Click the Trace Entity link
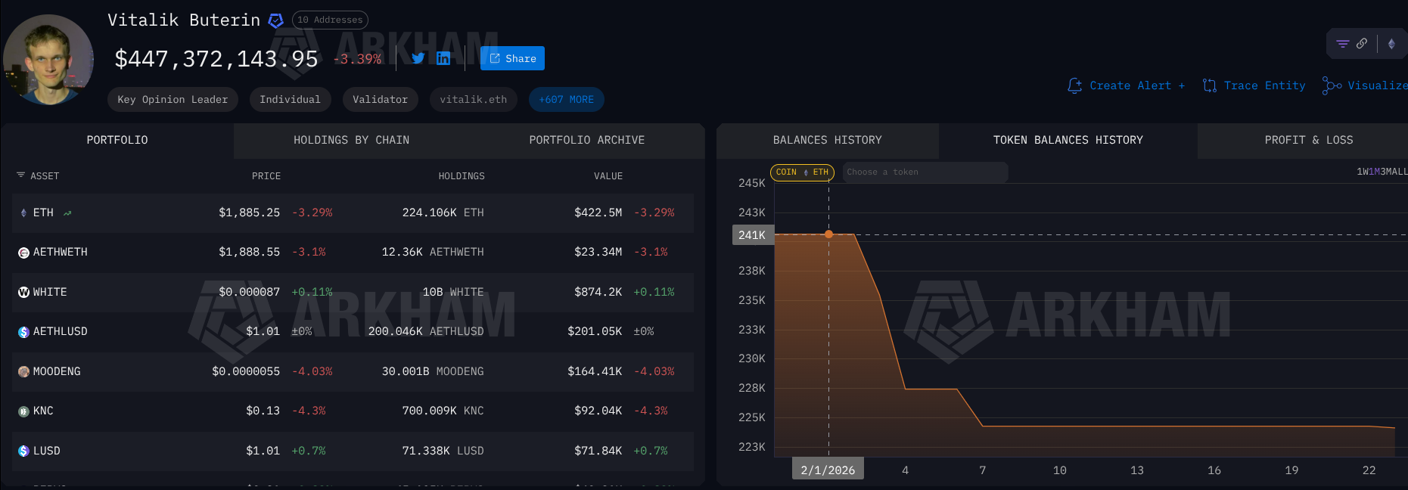This screenshot has height=490, width=1408. point(1264,85)
